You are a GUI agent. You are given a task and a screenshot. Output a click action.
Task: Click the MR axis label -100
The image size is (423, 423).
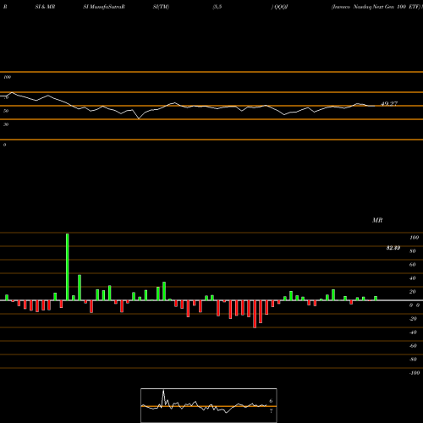(415, 373)
